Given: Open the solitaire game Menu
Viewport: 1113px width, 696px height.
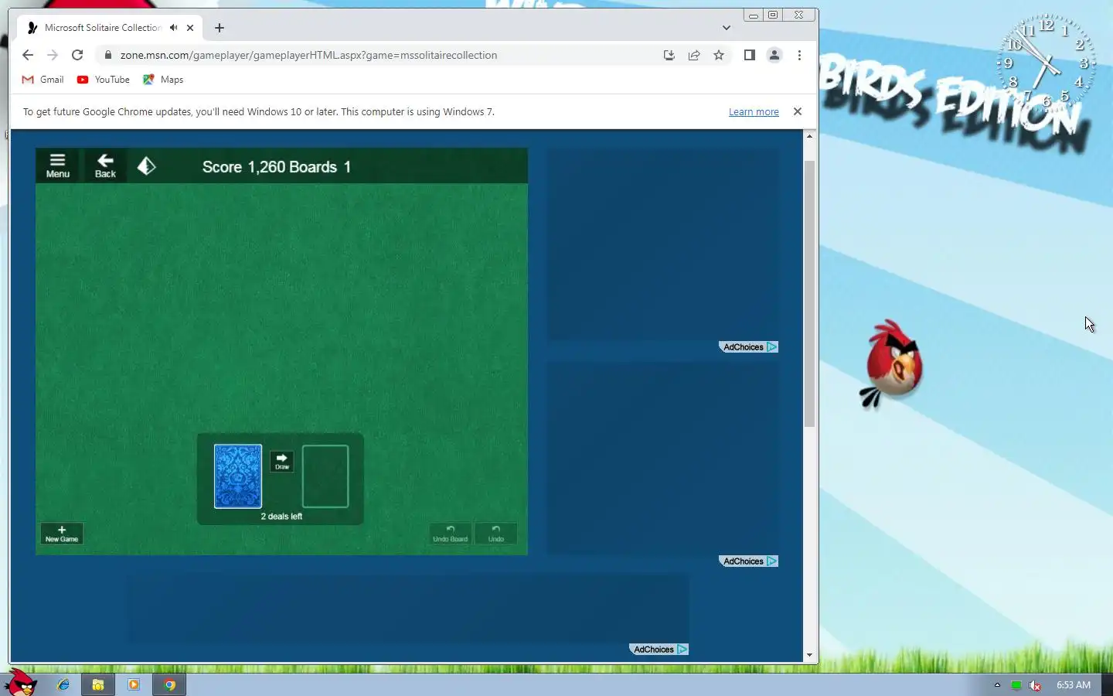Looking at the screenshot, I should tap(58, 165).
